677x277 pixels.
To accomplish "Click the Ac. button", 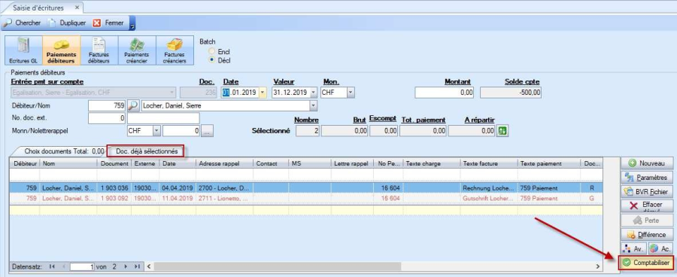I will [660, 248].
